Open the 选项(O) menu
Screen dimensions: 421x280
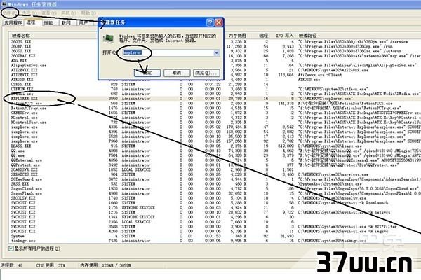[29, 13]
